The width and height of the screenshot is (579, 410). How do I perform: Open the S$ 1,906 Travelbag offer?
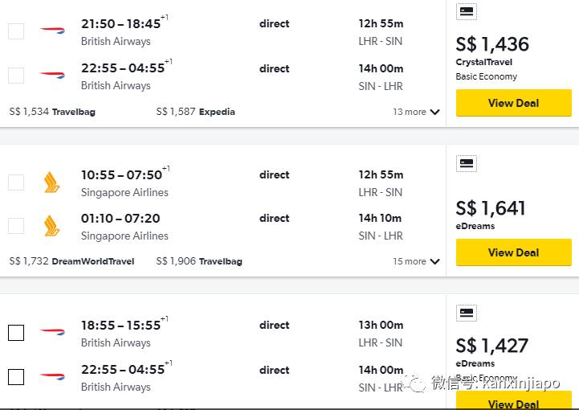pyautogui.click(x=199, y=261)
